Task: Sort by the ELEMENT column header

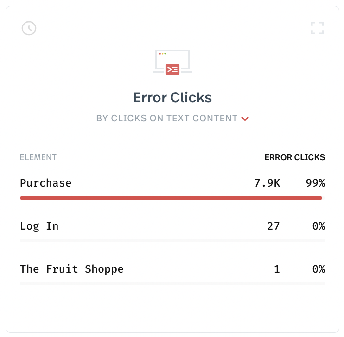Action: pos(38,157)
